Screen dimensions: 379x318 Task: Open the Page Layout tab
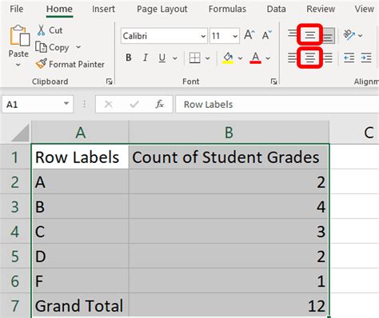(162, 10)
